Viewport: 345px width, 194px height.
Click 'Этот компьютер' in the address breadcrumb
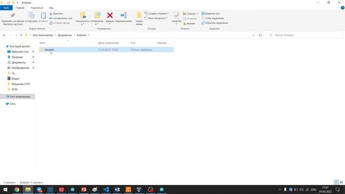click(x=43, y=35)
